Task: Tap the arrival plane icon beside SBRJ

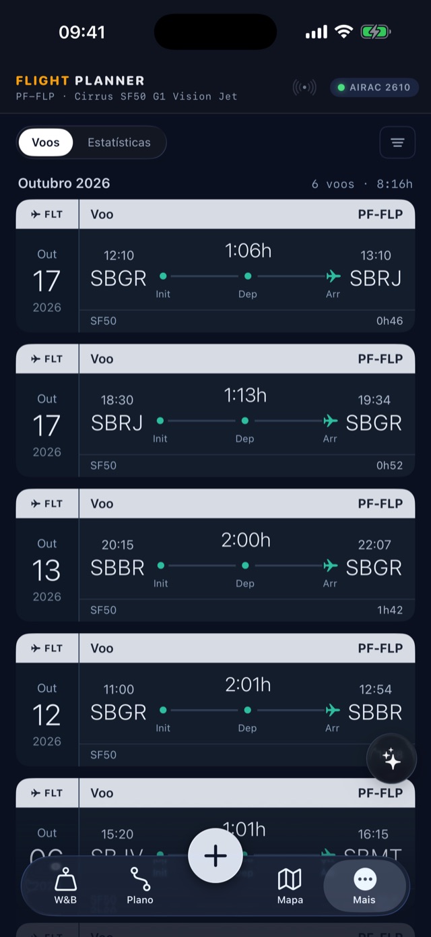Action: coord(333,276)
